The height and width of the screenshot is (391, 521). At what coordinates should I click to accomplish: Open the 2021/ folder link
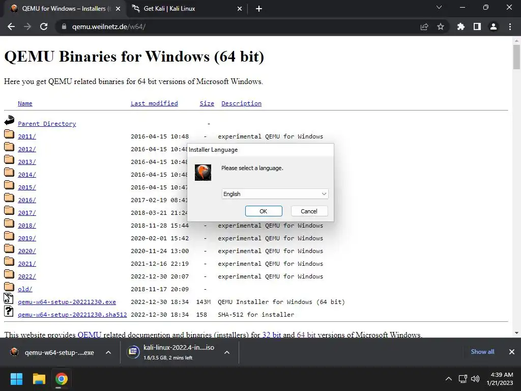(27, 264)
